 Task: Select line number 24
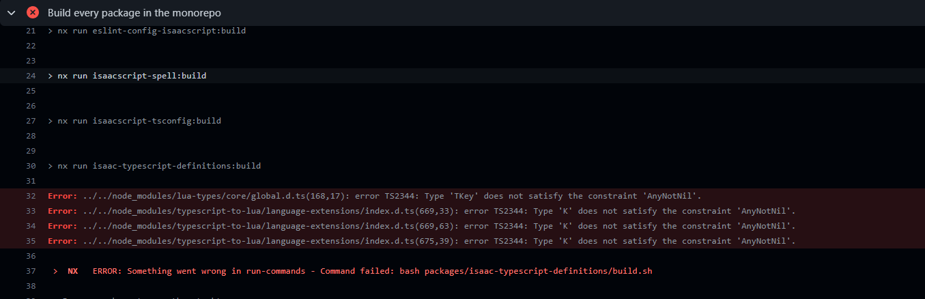(30, 76)
